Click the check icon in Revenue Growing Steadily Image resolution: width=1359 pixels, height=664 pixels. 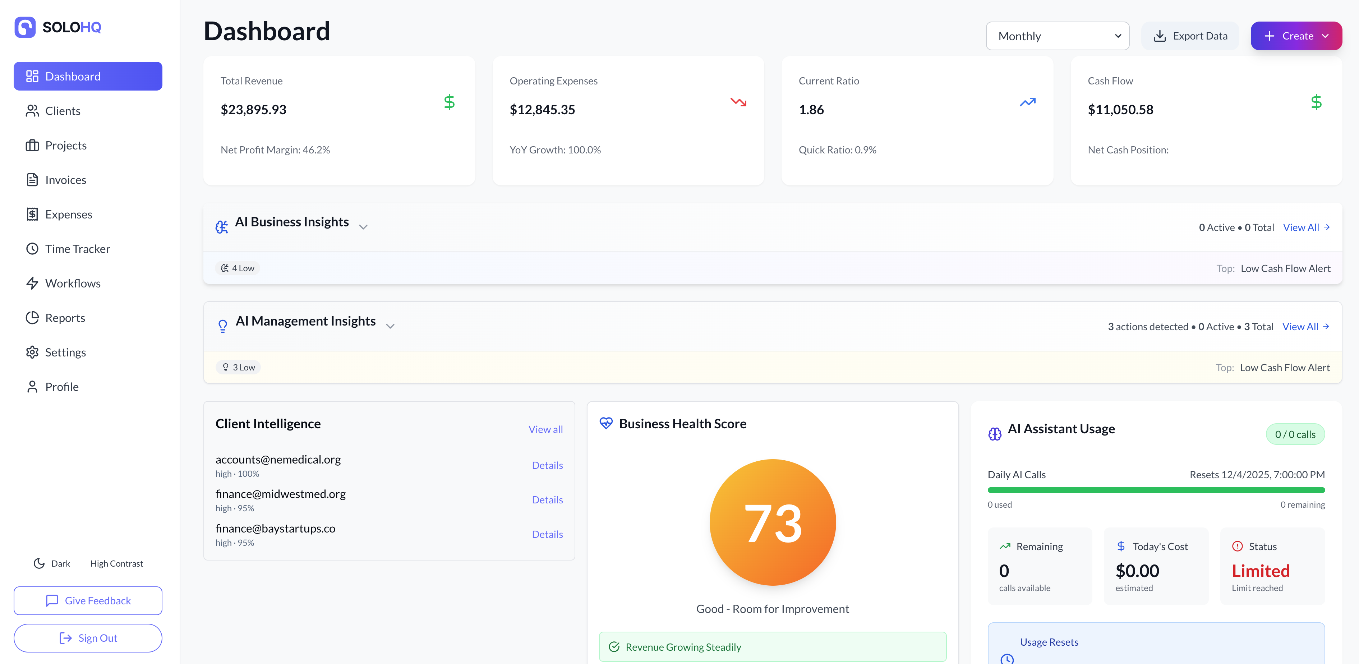[x=614, y=647]
